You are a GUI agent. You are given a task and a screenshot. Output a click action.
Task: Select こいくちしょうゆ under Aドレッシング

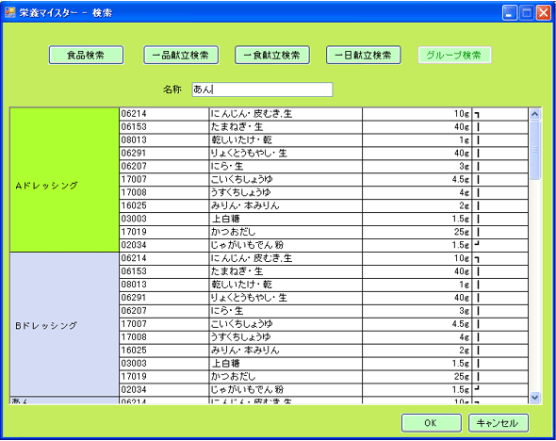[286, 179]
